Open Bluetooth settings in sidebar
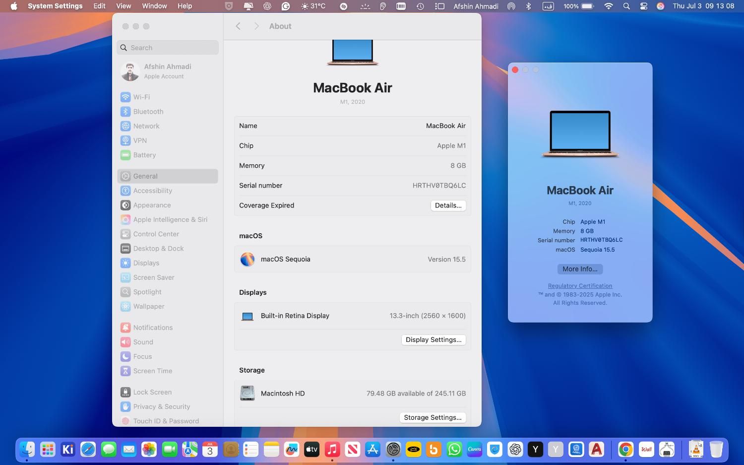The height and width of the screenshot is (465, 744). 168,112
